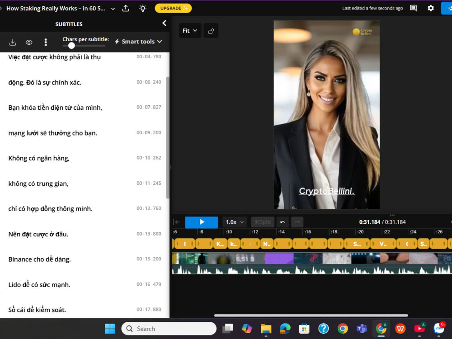Click the audio waveform track
Image resolution: width=452 pixels, height=339 pixels.
point(311,270)
